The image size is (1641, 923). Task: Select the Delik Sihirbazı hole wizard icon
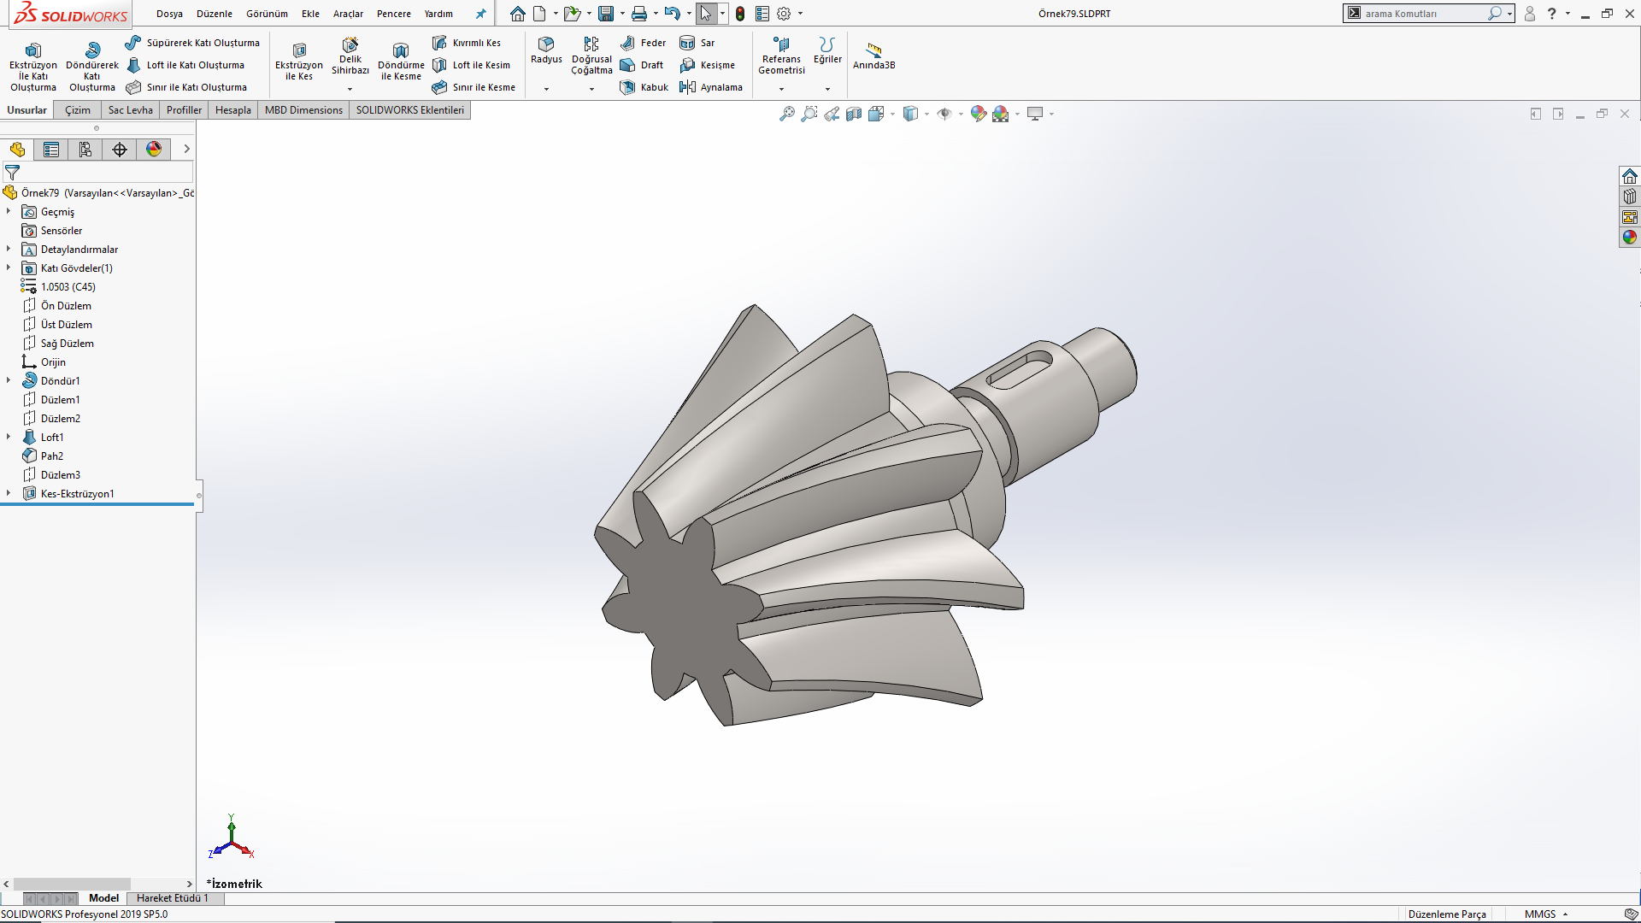pyautogui.click(x=350, y=44)
